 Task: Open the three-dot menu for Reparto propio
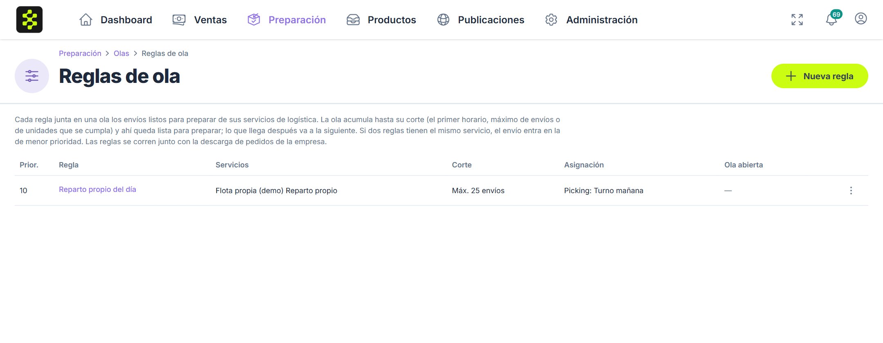(x=851, y=191)
